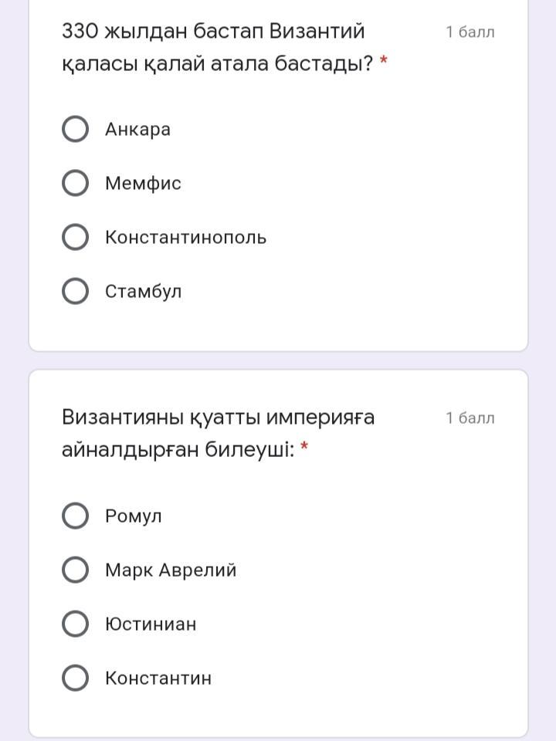Image resolution: width=556 pixels, height=741 pixels.
Task: Click the Мемфис answer label text
Action: point(144,184)
